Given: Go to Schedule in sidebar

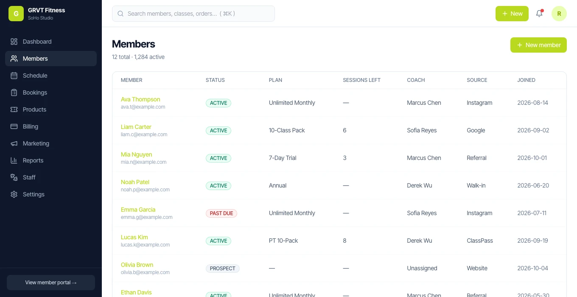Looking at the screenshot, I should pyautogui.click(x=51, y=76).
